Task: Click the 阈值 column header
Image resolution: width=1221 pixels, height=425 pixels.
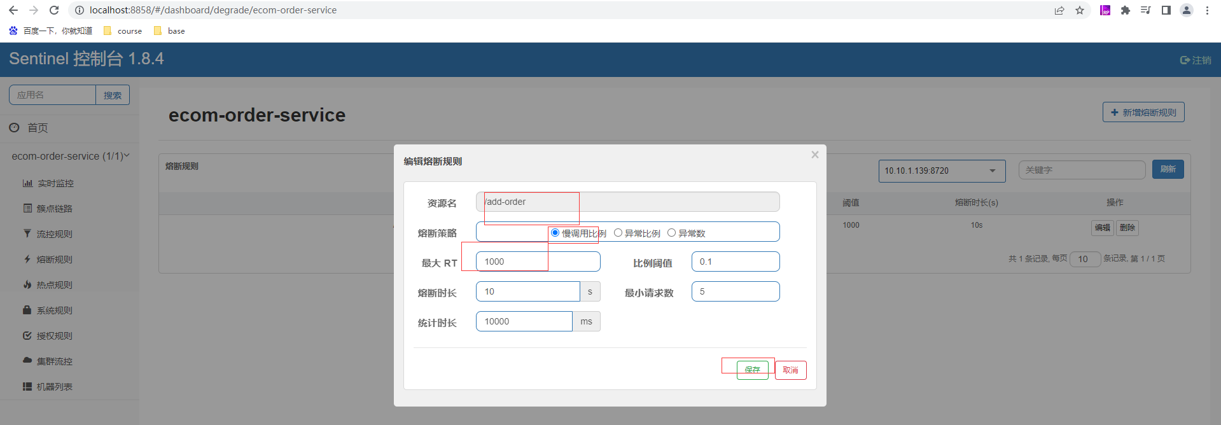Action: pyautogui.click(x=851, y=202)
